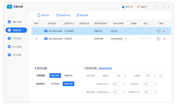Open 帧率(fps) dropdown
The image size is (177, 105).
click(x=150, y=84)
